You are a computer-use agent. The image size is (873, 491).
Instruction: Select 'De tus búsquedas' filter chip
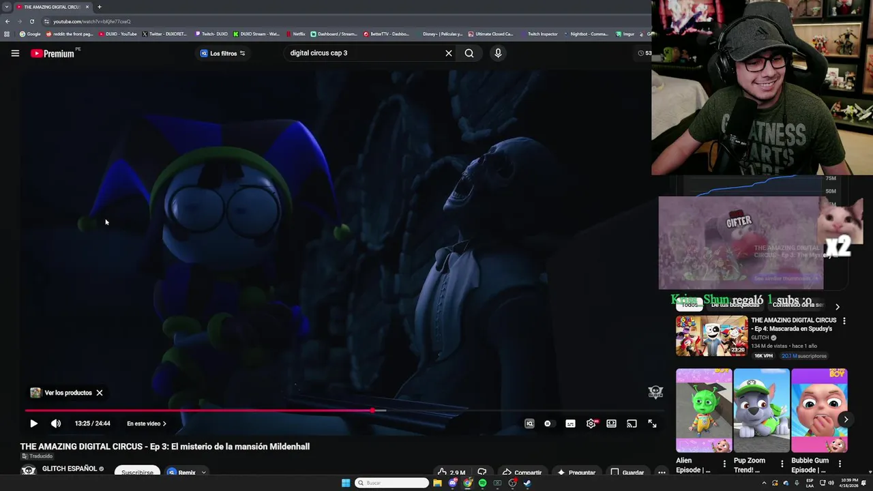click(735, 305)
